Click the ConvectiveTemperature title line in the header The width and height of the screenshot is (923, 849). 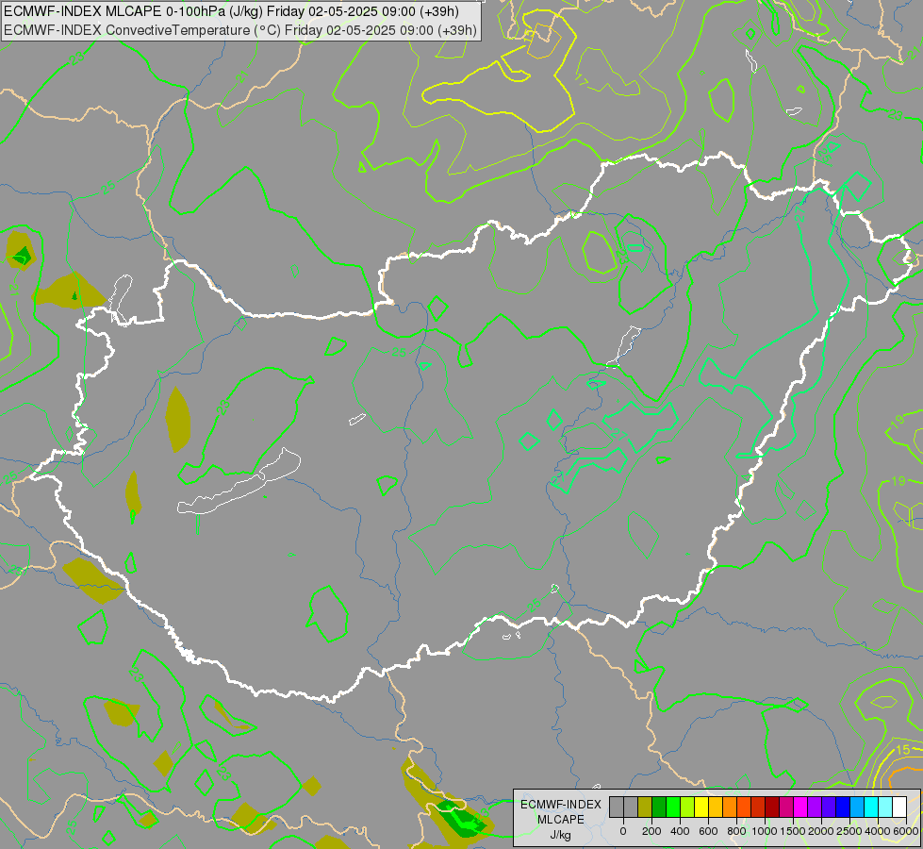(240, 29)
